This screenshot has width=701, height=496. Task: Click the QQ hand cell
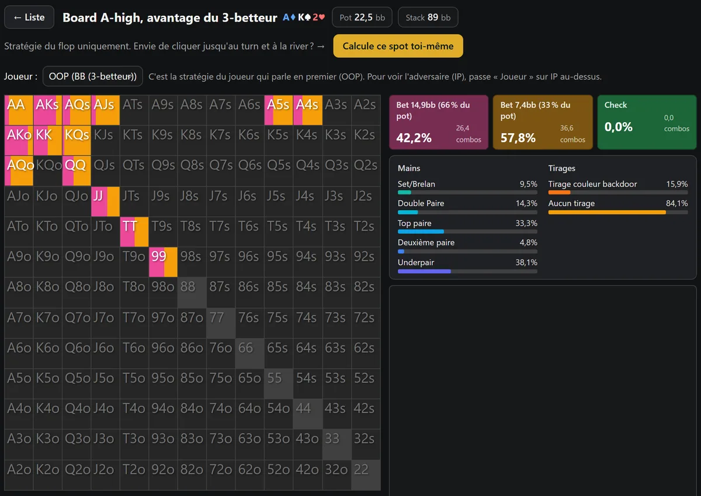[77, 171]
